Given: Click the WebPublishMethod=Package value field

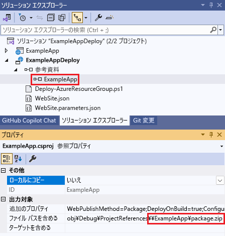Looking at the screenshot, I should (x=145, y=209).
